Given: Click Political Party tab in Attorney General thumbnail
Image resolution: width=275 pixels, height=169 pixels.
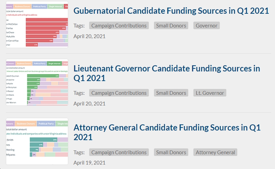Looking at the screenshot, I should pos(46,124).
